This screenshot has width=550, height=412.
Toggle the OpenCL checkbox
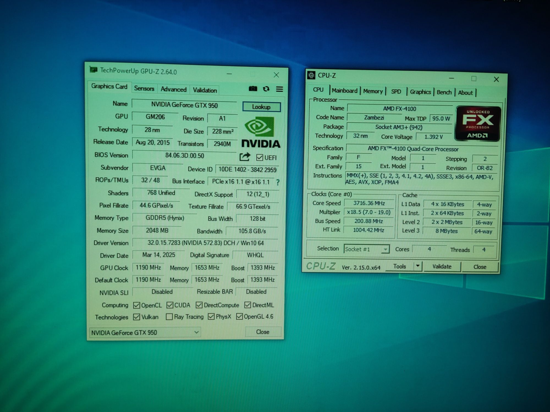[x=136, y=305]
